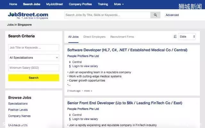Switch to the Recruitment Firms tab
The width and height of the screenshot is (205, 128).
[x=122, y=37]
